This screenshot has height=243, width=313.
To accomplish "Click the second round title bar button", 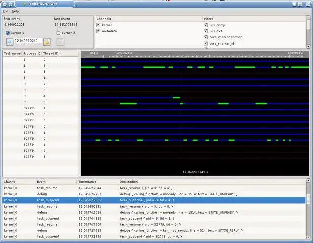I will click(x=11, y=4).
